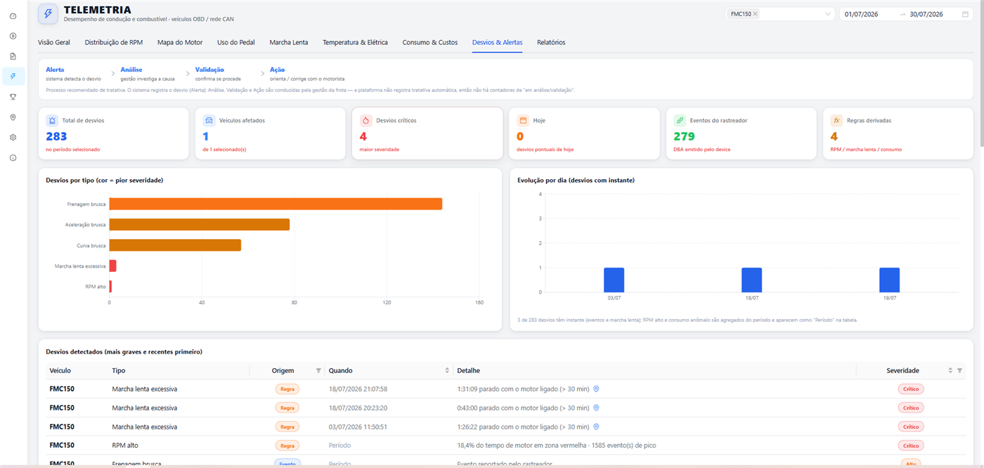Viewport: 984px width, 468px height.
Task: Click the page vertical scrollbar
Action: pos(980,73)
